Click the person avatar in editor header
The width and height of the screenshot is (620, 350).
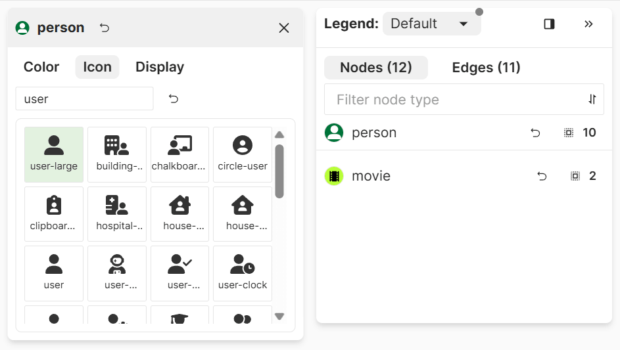point(22,28)
